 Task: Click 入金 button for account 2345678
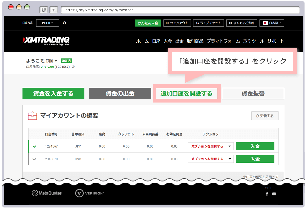click(x=255, y=159)
